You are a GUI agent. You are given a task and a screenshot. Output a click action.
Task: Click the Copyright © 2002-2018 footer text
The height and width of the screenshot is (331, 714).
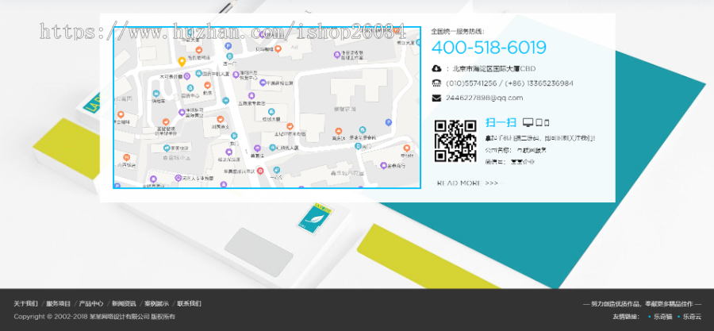94,317
